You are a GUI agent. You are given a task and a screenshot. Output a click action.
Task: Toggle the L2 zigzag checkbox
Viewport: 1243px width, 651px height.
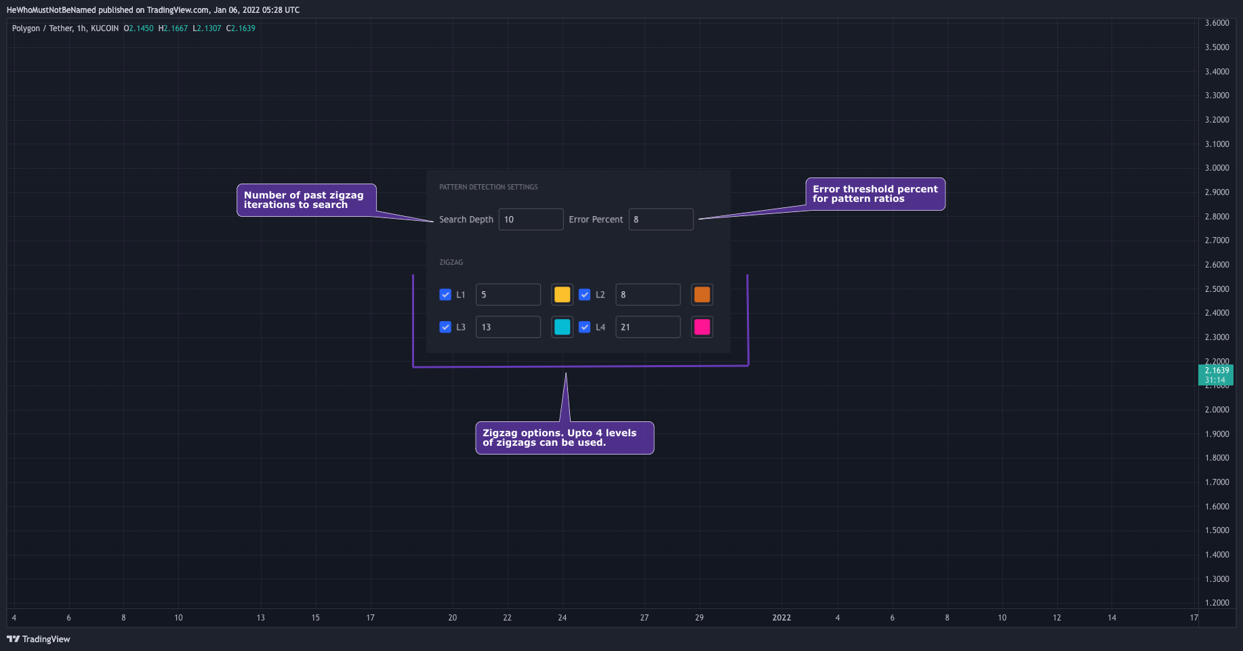click(585, 295)
